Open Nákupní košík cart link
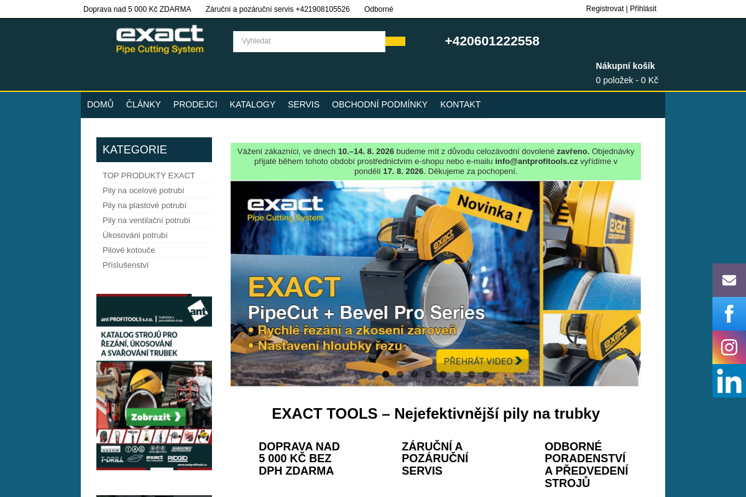This screenshot has height=497, width=746. [x=625, y=66]
